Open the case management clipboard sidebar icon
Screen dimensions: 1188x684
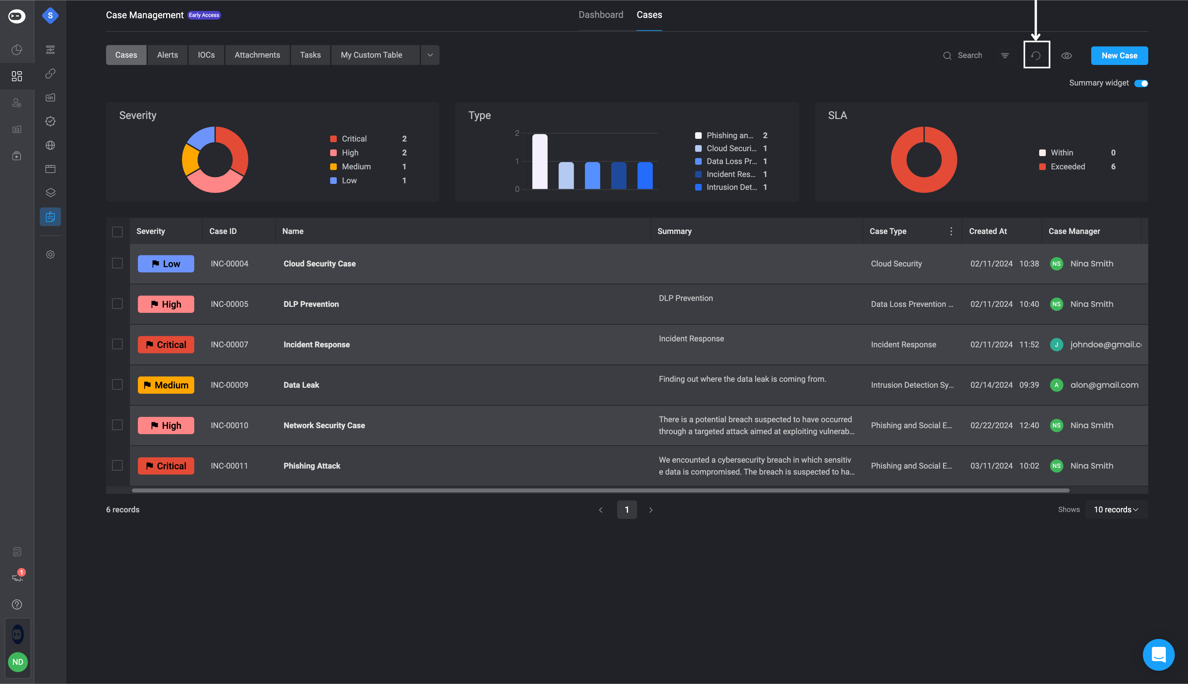(50, 217)
